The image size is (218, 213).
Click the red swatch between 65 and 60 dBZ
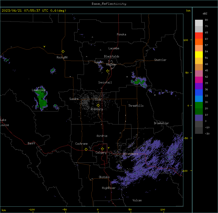pos(199,36)
